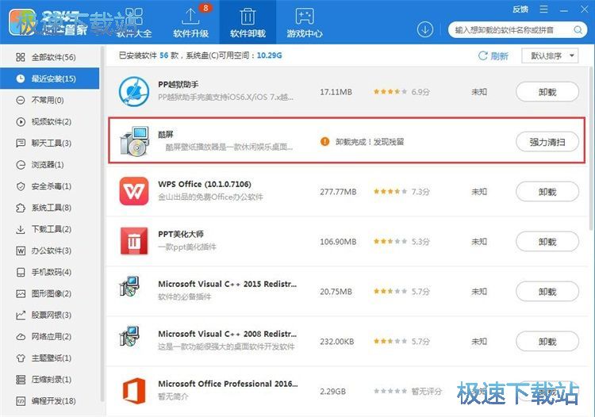Click the Microsoft Office Professional 2016 icon

point(134,391)
